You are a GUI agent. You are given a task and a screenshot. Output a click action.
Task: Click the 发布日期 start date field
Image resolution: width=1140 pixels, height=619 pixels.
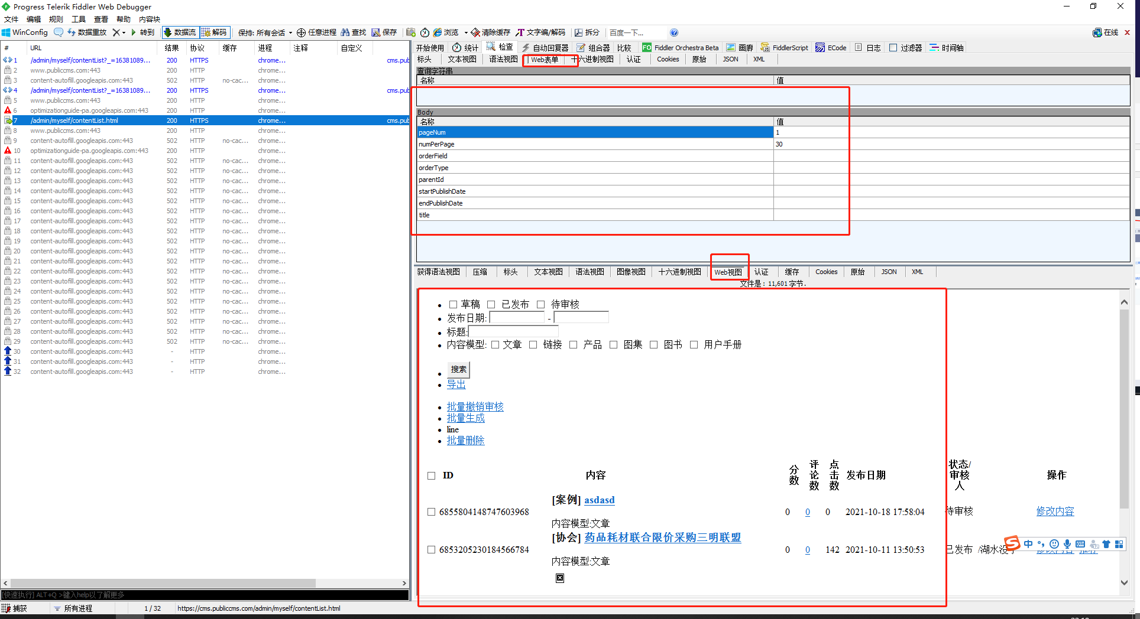(x=516, y=317)
